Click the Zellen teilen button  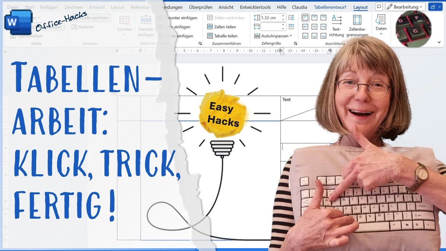click(x=222, y=27)
